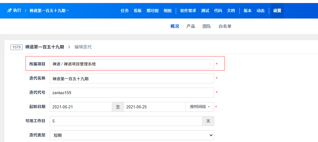Click the 所属项目 field label
318x142 pixels.
click(x=37, y=64)
